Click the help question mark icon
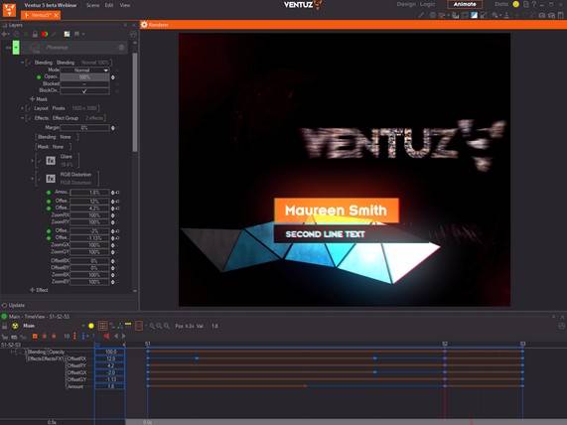567x425 pixels. [x=534, y=4]
